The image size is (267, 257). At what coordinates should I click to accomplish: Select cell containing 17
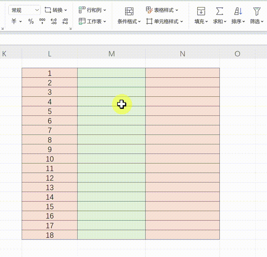tap(50, 225)
